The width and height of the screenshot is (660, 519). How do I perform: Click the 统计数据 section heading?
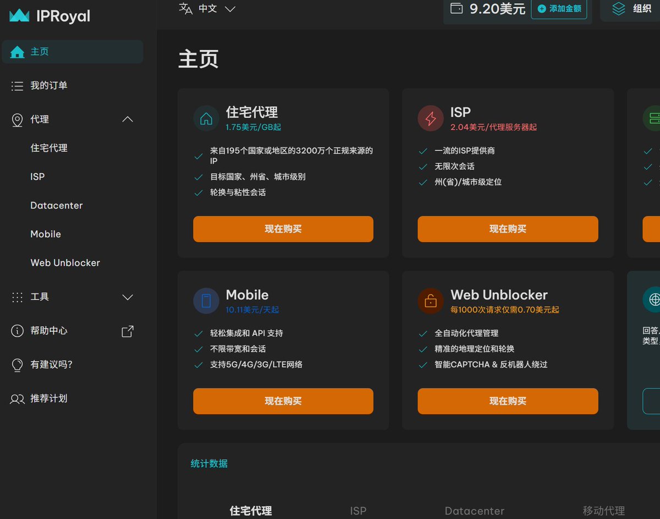[x=209, y=463]
